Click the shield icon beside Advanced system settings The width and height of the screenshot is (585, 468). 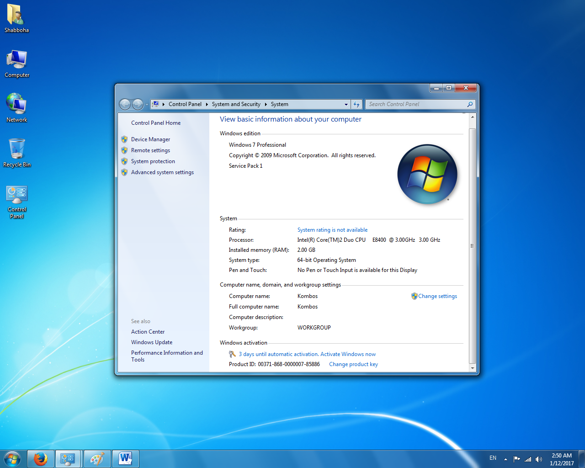pyautogui.click(x=124, y=172)
